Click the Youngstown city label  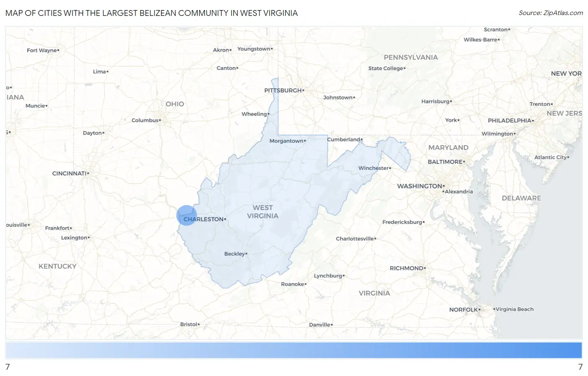pyautogui.click(x=254, y=49)
